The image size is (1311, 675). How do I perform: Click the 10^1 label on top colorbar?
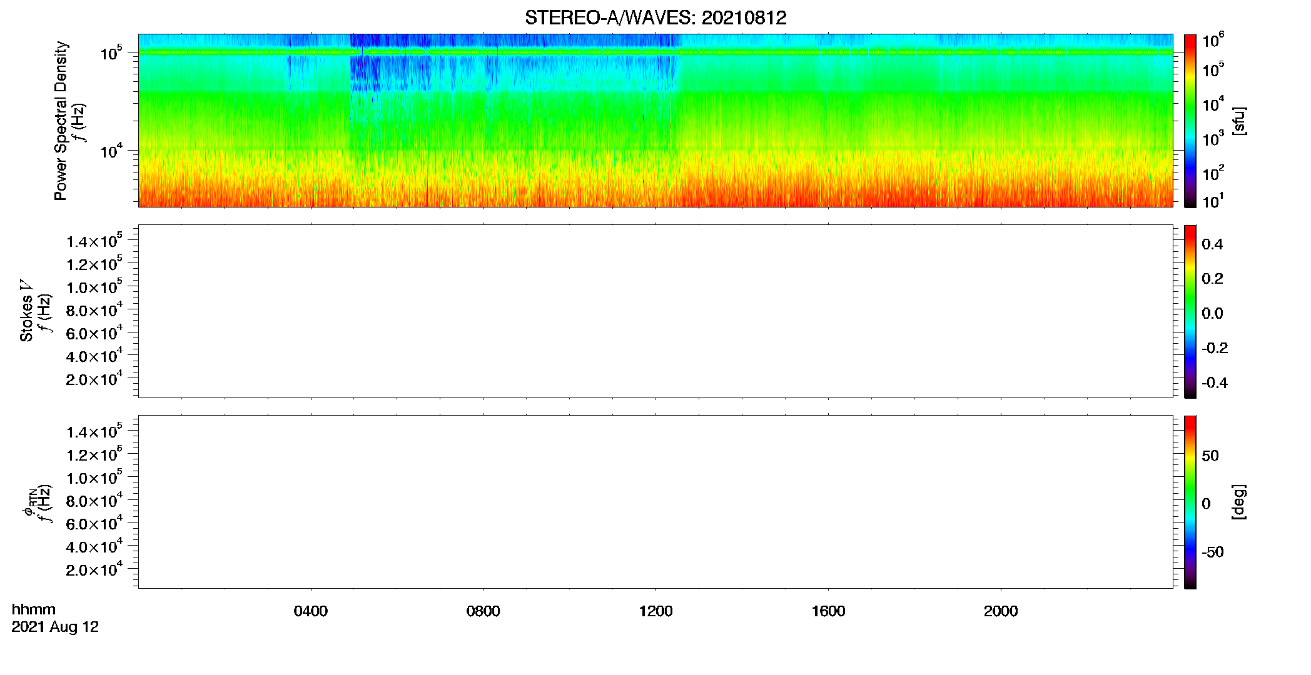1212,201
